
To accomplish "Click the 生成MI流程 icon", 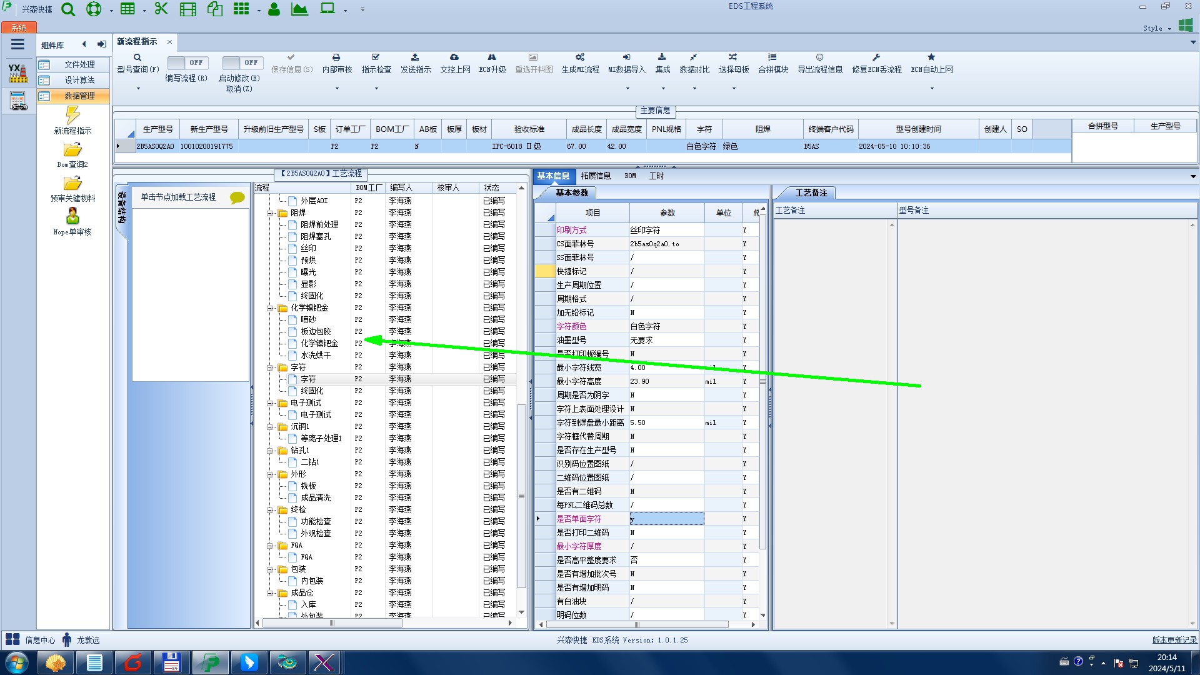I will point(580,57).
